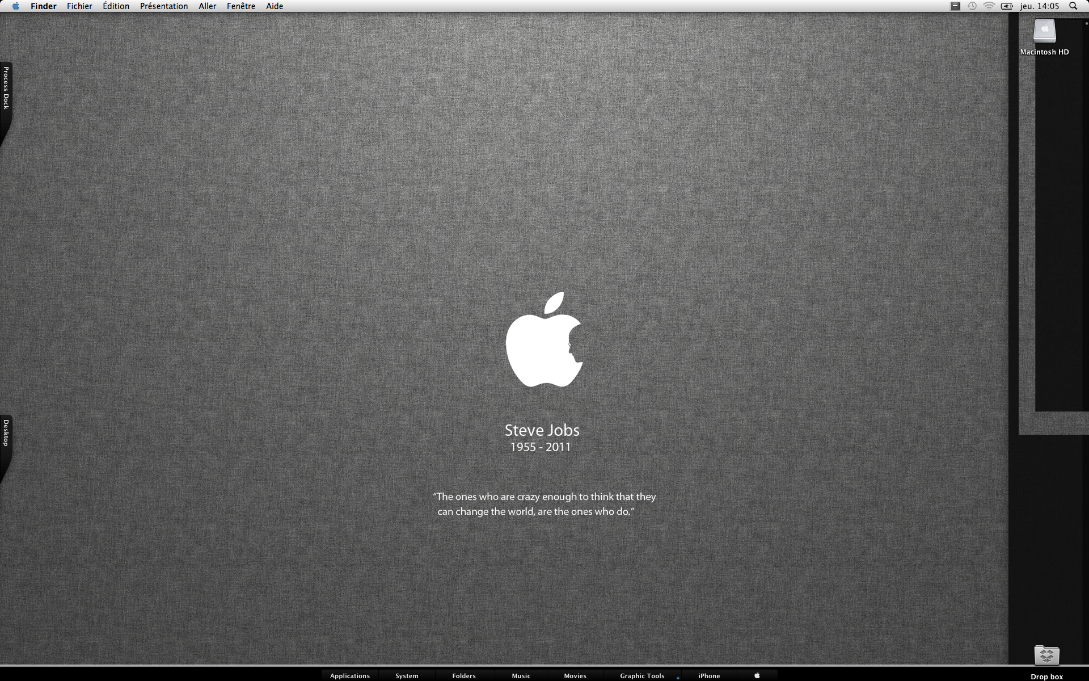Select the Macintosh HD drive icon
The width and height of the screenshot is (1089, 681).
1044,31
